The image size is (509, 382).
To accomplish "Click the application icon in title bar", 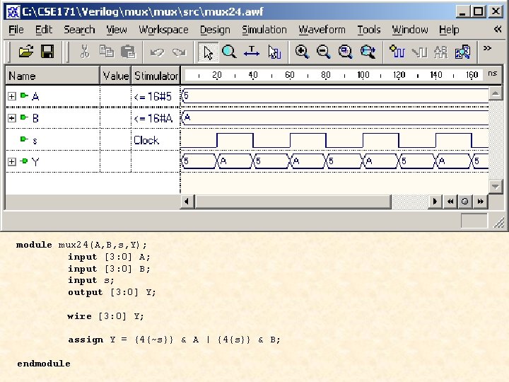I will 13,12.
